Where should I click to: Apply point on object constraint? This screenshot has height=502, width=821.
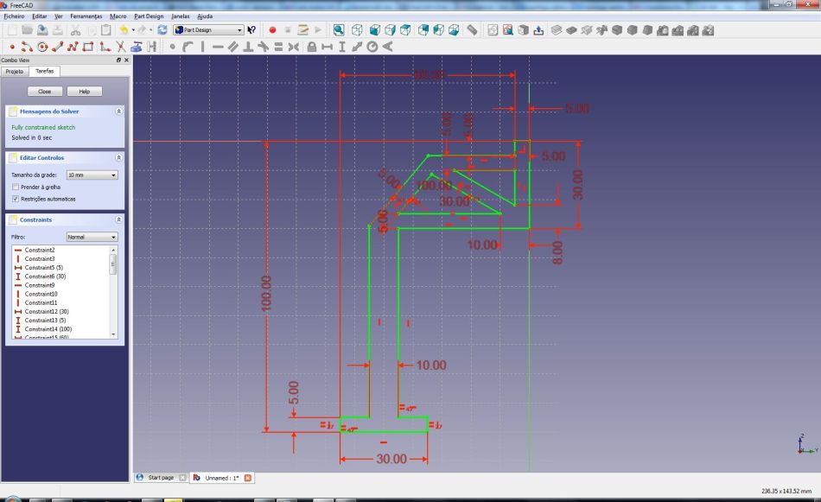click(188, 47)
